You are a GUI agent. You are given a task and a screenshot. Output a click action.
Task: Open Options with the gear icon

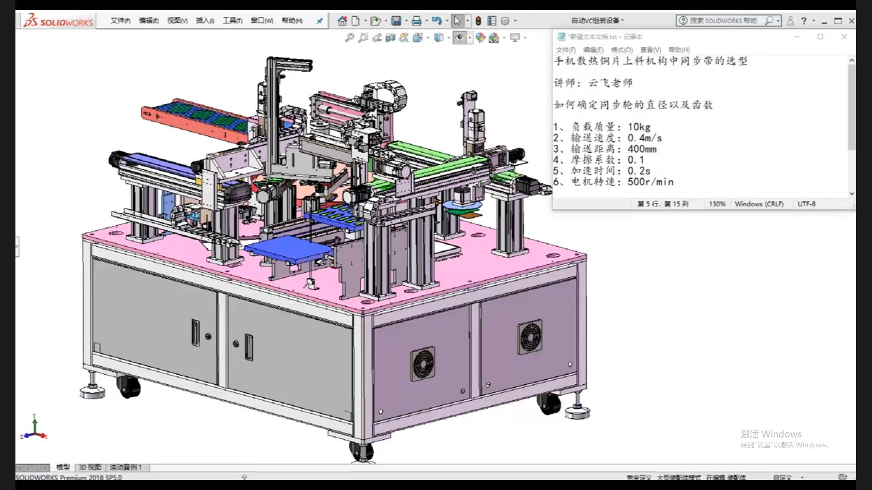pos(505,20)
